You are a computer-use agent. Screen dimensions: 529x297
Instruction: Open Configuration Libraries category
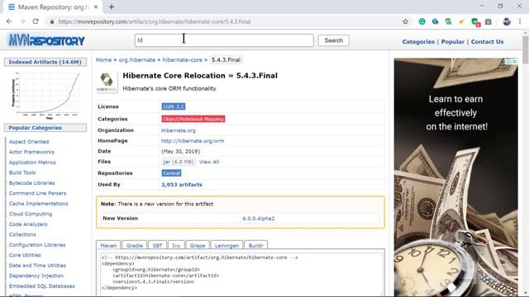click(x=37, y=245)
